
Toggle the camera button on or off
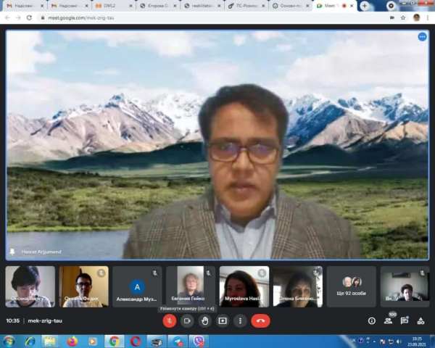point(187,320)
